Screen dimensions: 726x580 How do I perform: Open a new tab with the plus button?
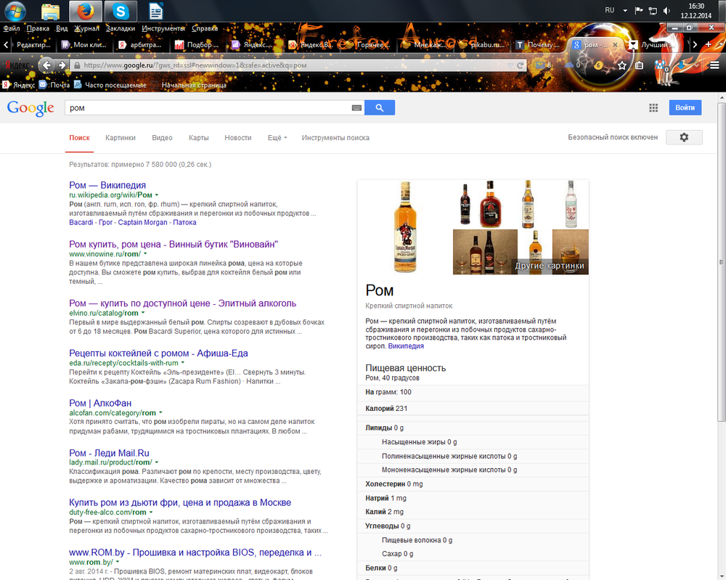pyautogui.click(x=708, y=44)
